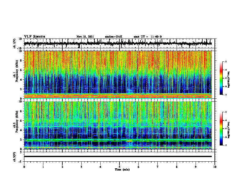Click time-axis tick label "3"
Screen dimensions: 242x187
click(x=81, y=167)
